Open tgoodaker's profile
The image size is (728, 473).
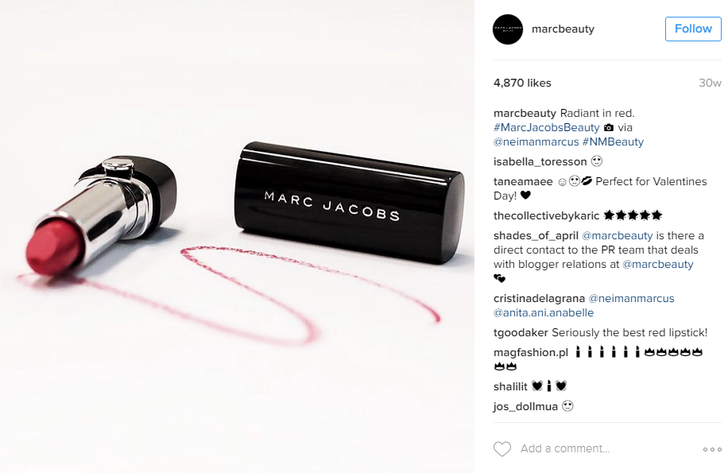[x=521, y=333]
